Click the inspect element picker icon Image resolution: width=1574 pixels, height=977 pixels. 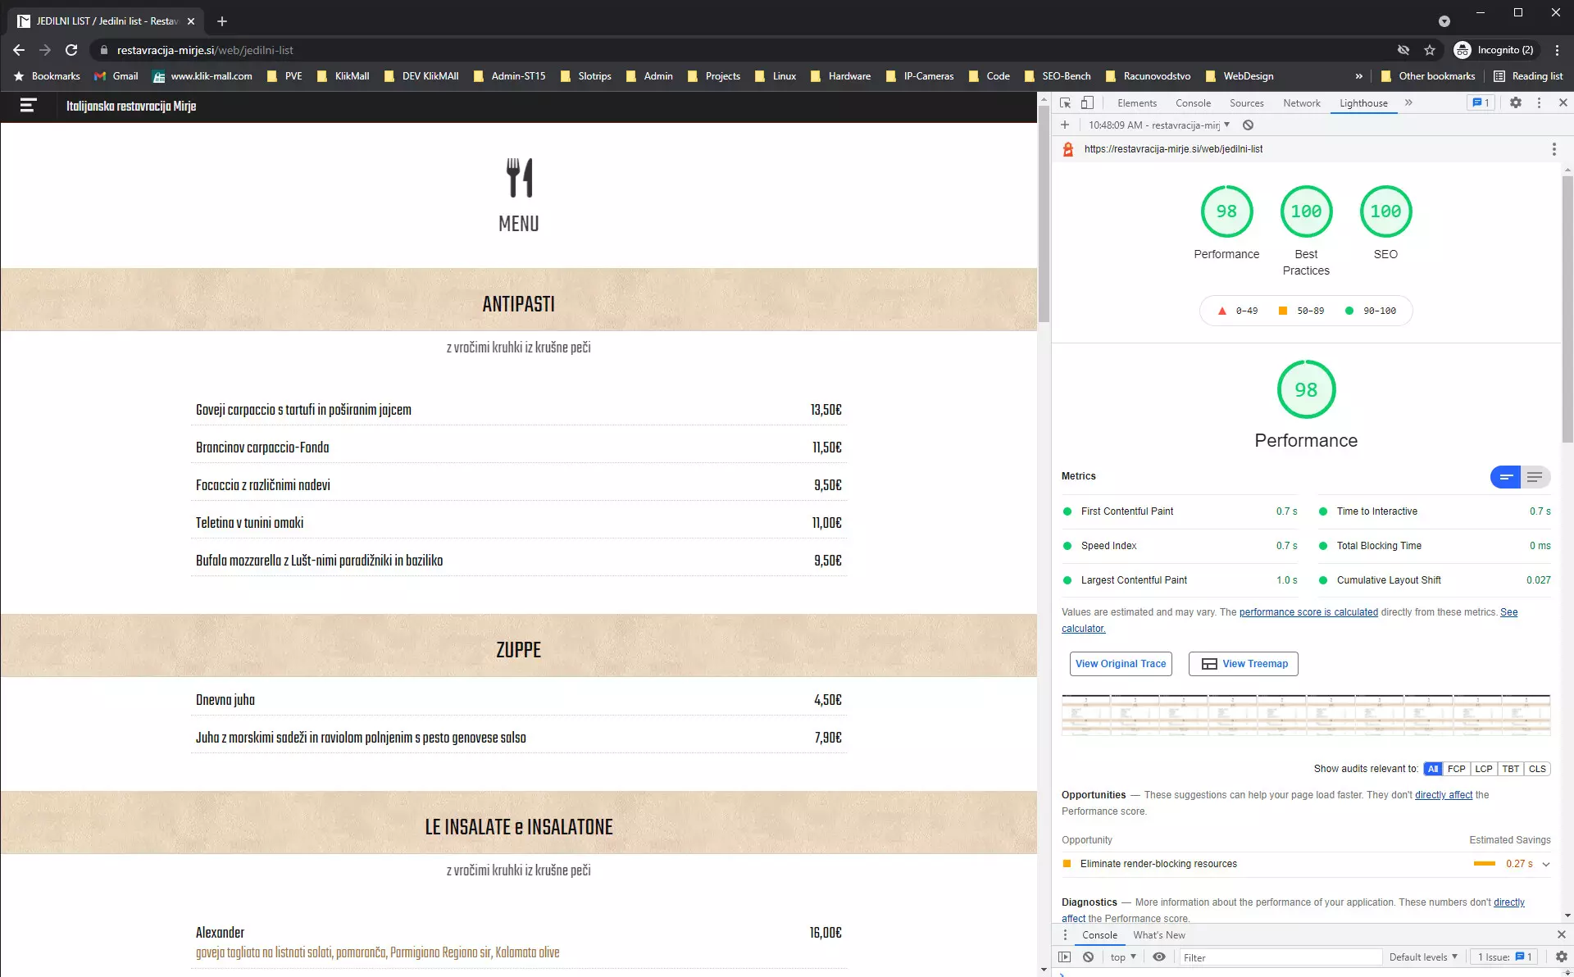1065,103
